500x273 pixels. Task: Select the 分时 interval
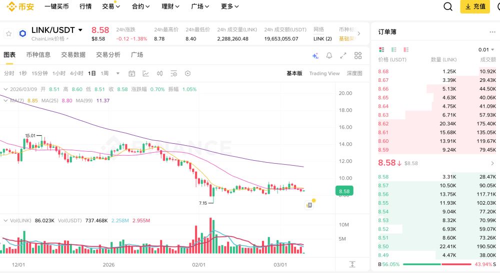pos(9,73)
